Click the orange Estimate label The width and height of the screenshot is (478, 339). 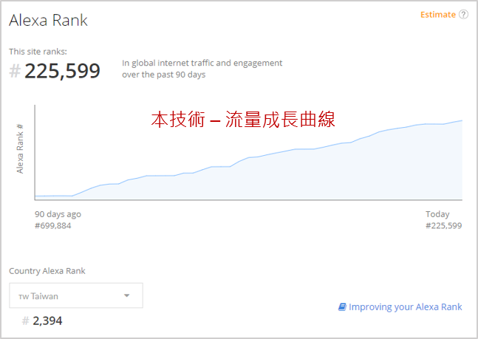(438, 15)
